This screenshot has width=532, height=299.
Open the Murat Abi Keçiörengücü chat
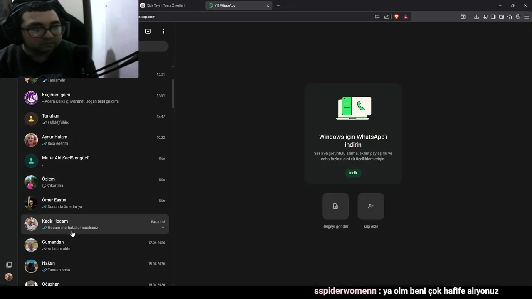[95, 161]
